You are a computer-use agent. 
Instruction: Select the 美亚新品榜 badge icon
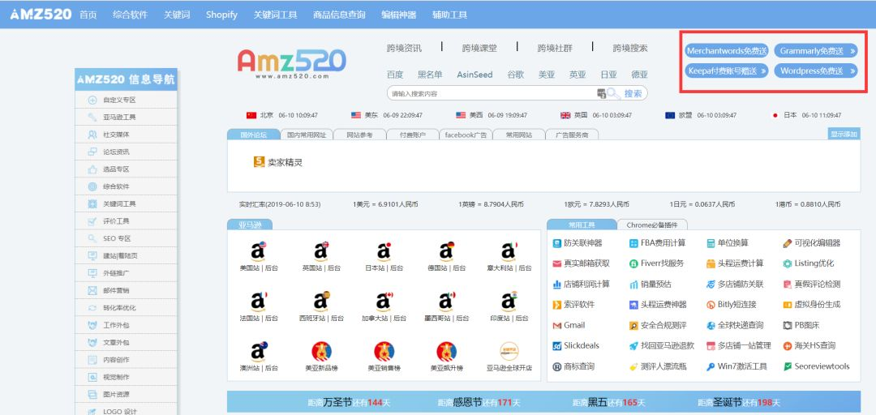(321, 351)
